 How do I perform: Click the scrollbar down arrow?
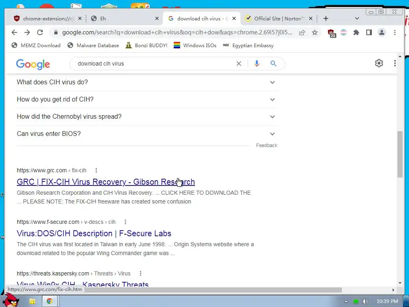point(400,283)
